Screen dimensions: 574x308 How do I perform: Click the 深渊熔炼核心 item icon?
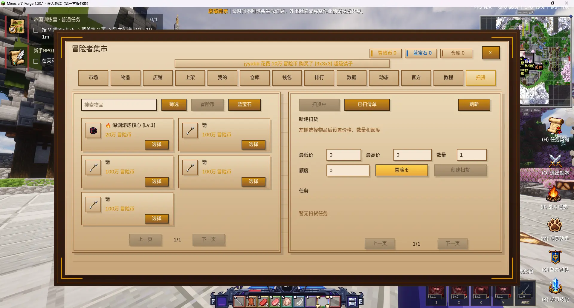point(93,130)
